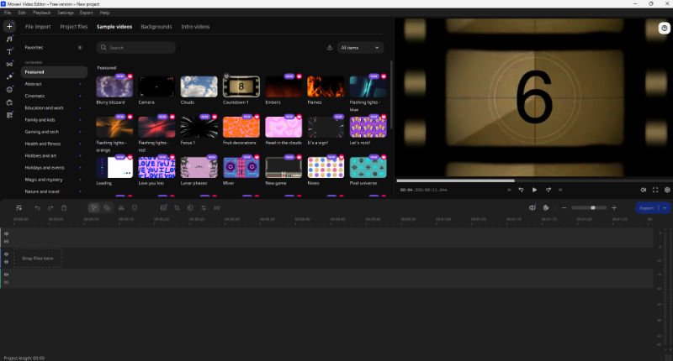Viewport: 673px width, 361px height.
Task: Switch to the Project files tab
Action: [74, 27]
